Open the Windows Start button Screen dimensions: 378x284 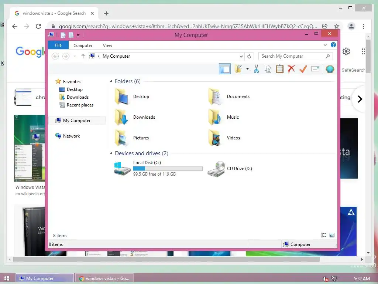[x=7, y=278]
